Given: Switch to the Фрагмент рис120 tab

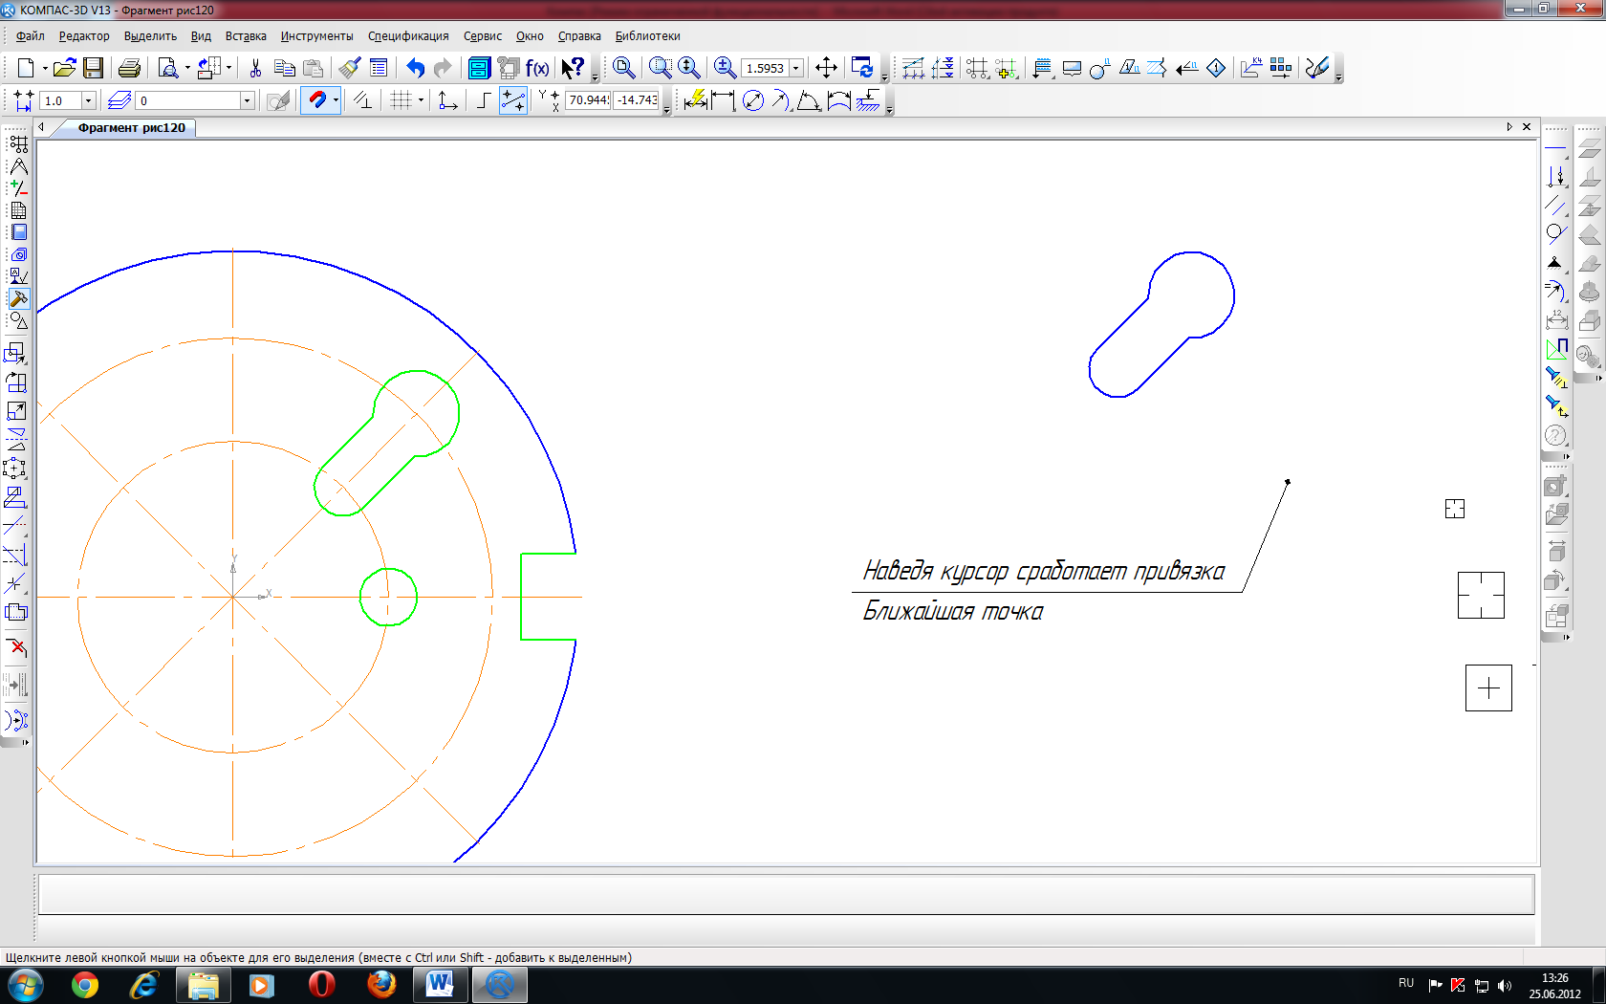Looking at the screenshot, I should tap(132, 128).
